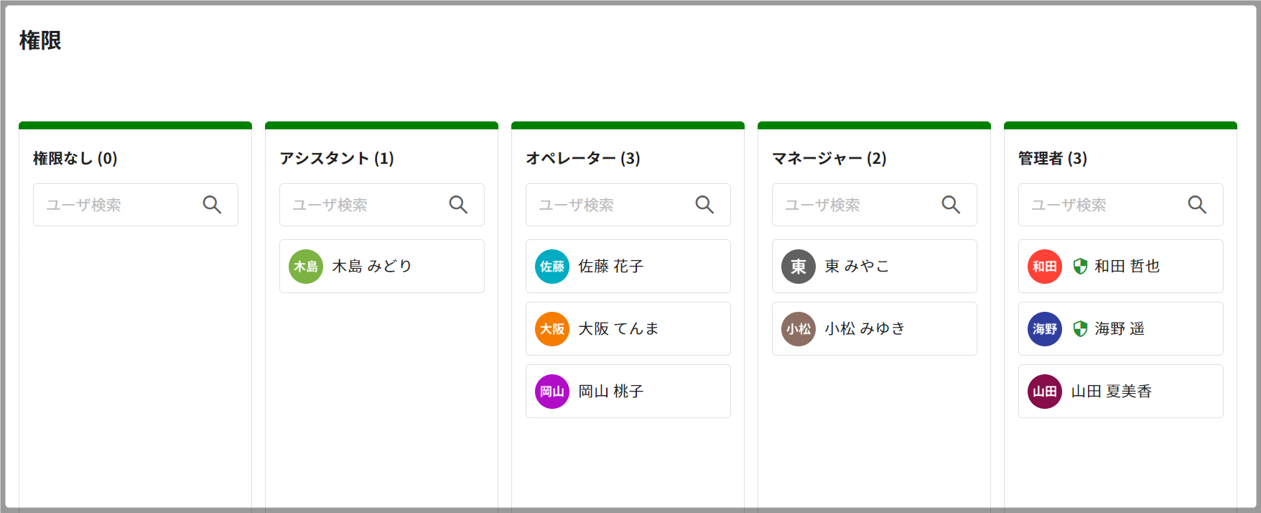Click the オペレーター (3) column header
The height and width of the screenshot is (513, 1261).
point(582,158)
